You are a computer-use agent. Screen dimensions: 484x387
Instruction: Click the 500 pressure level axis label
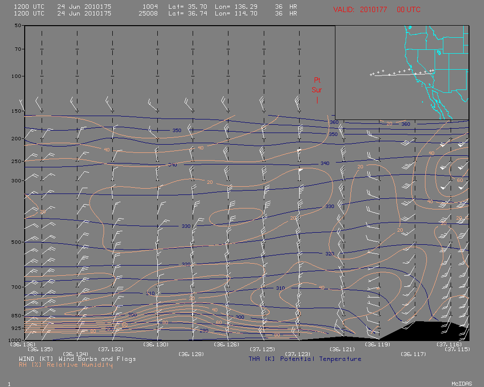coord(16,242)
